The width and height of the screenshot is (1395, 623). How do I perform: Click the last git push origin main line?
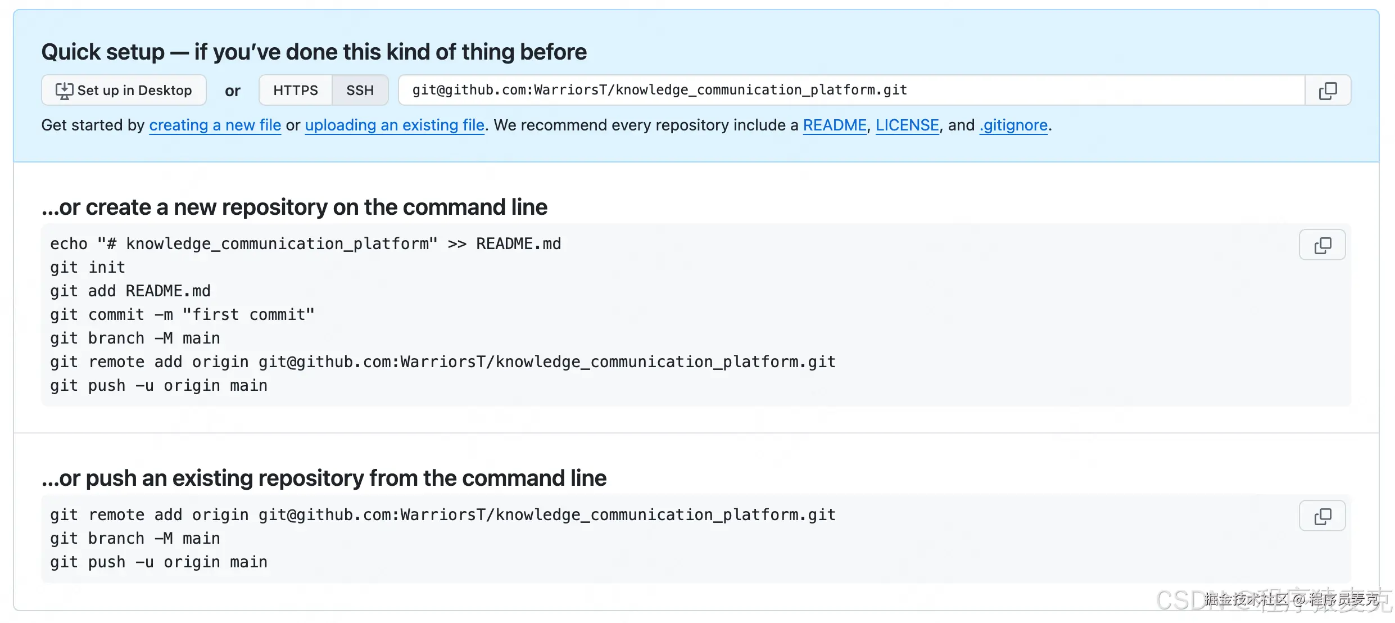pyautogui.click(x=158, y=562)
